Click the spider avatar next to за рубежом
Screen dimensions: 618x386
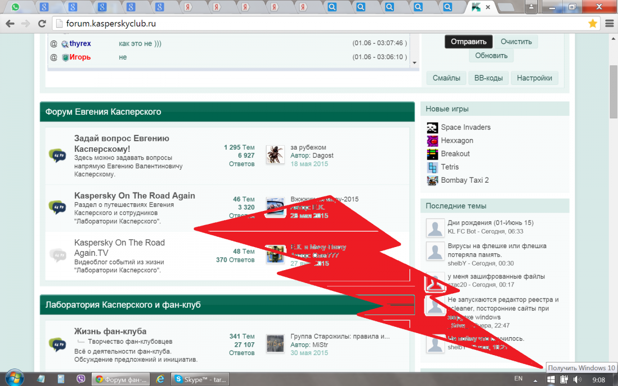point(276,154)
